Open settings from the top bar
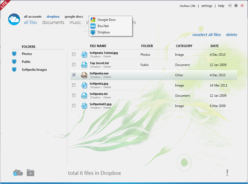 207,6
